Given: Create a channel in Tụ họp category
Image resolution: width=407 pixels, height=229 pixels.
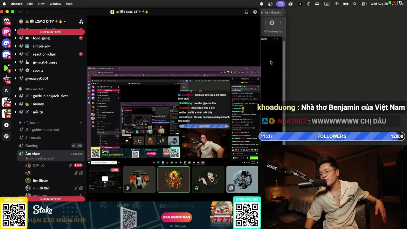Looking at the screenshot, I should (x=81, y=123).
